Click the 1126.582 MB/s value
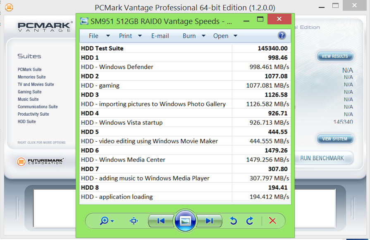The image size is (370, 240). coord(267,104)
